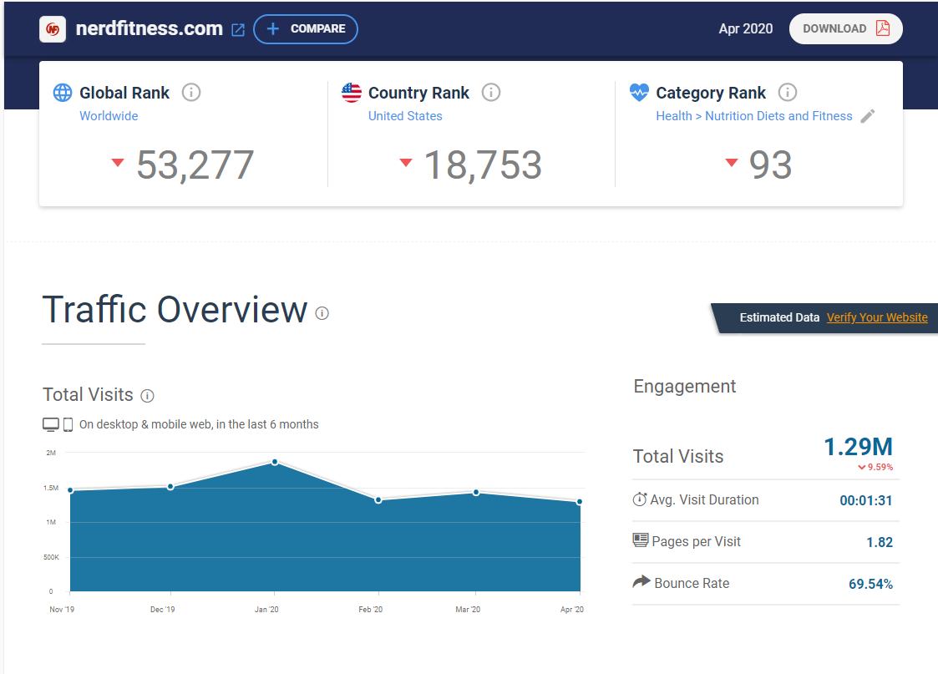Viewport: 938px width, 674px height.
Task: Click the country rank value 18,753
Action: [483, 165]
